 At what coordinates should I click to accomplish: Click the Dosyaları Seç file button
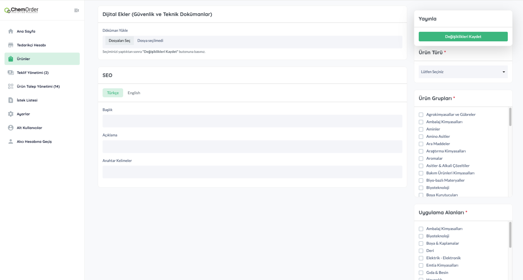[119, 41]
